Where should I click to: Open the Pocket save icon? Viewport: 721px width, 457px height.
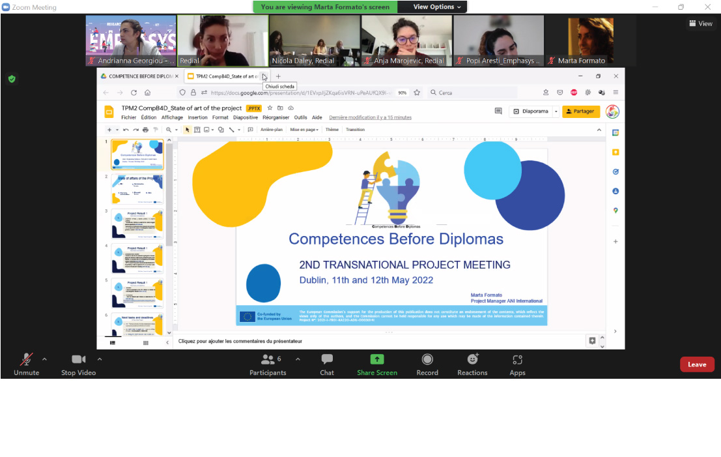[x=559, y=93]
